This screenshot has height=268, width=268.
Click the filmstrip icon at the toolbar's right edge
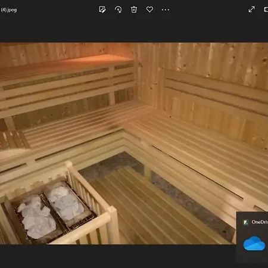pos(266,10)
